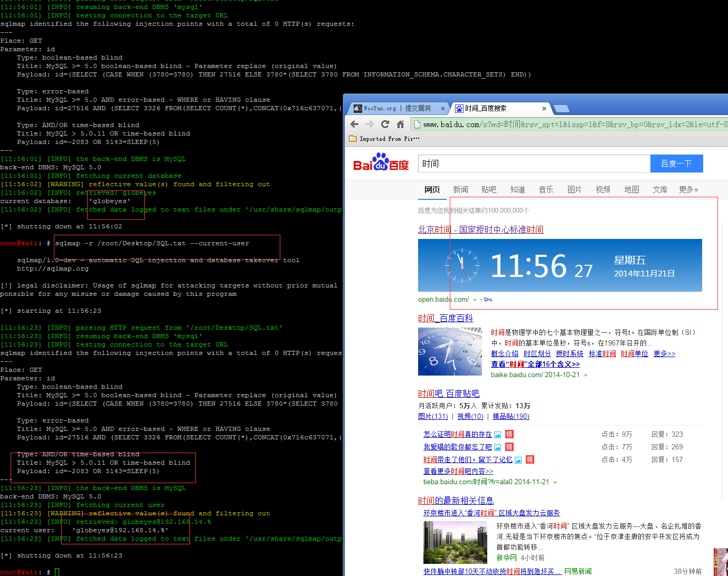Open 时间的最新相关信息 heading link
Image resolution: width=728 pixels, height=576 pixels.
456,501
